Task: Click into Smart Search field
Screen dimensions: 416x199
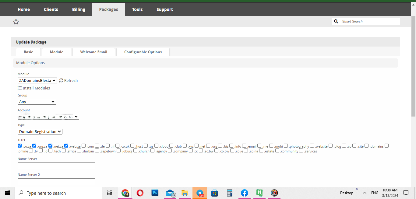Action: pos(370,21)
